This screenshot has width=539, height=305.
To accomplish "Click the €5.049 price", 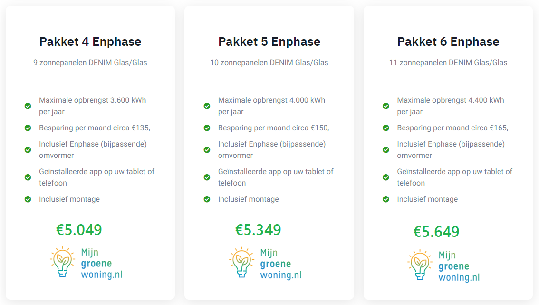I will click(79, 230).
